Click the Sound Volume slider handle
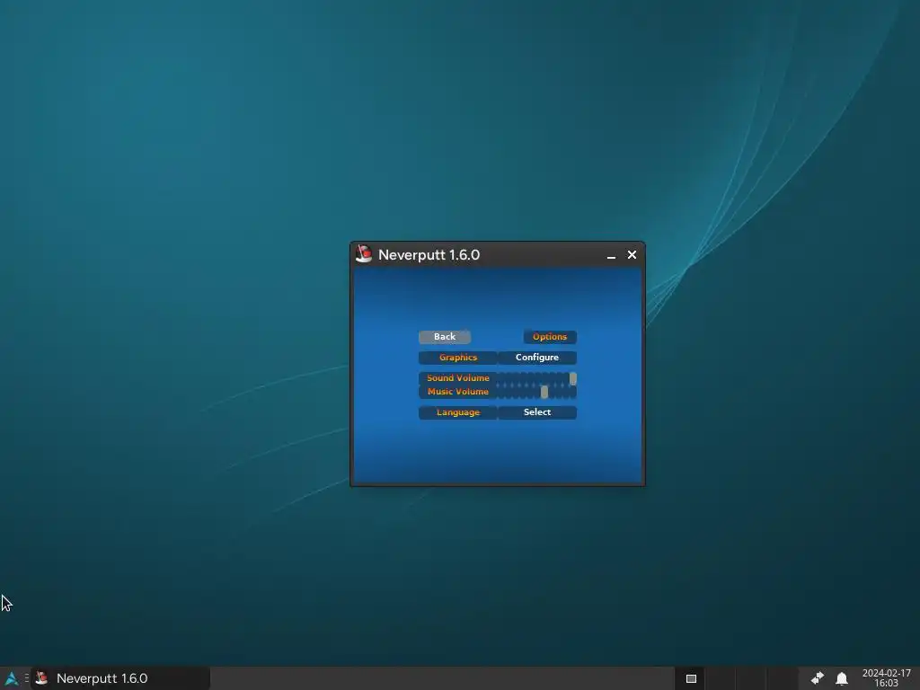Viewport: 920px width, 690px height. pos(572,378)
